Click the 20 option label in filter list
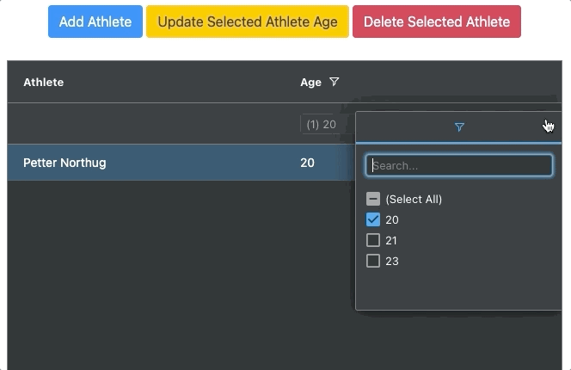The width and height of the screenshot is (571, 370). coord(392,219)
